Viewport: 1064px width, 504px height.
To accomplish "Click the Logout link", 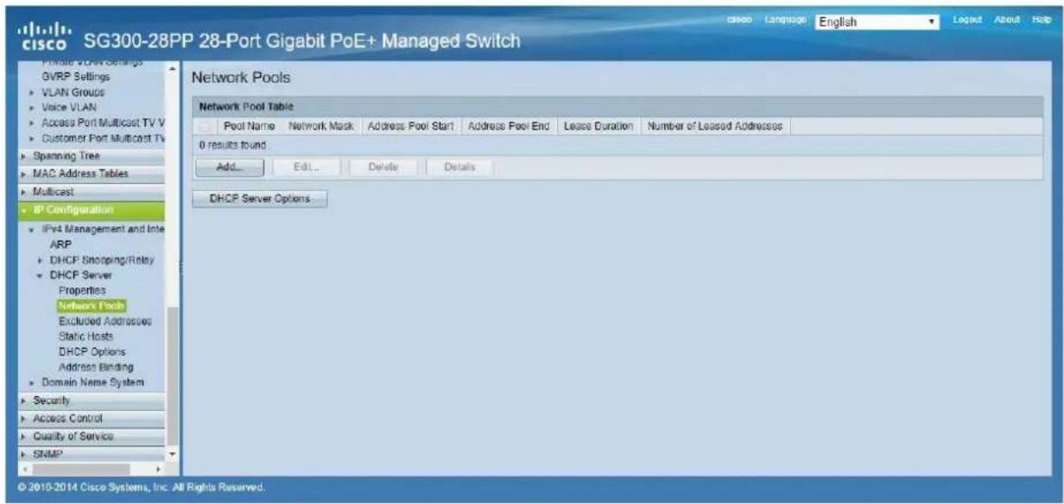I will tap(966, 19).
